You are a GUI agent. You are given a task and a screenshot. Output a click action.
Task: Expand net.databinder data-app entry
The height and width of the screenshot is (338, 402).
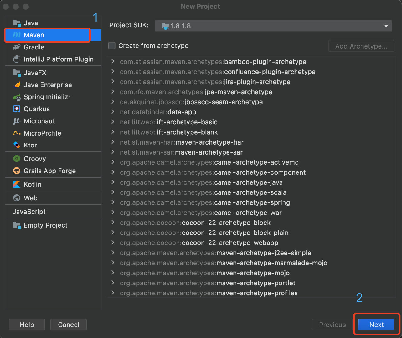click(x=113, y=112)
